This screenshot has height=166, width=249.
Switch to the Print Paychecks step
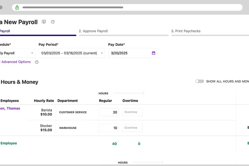click(x=186, y=31)
